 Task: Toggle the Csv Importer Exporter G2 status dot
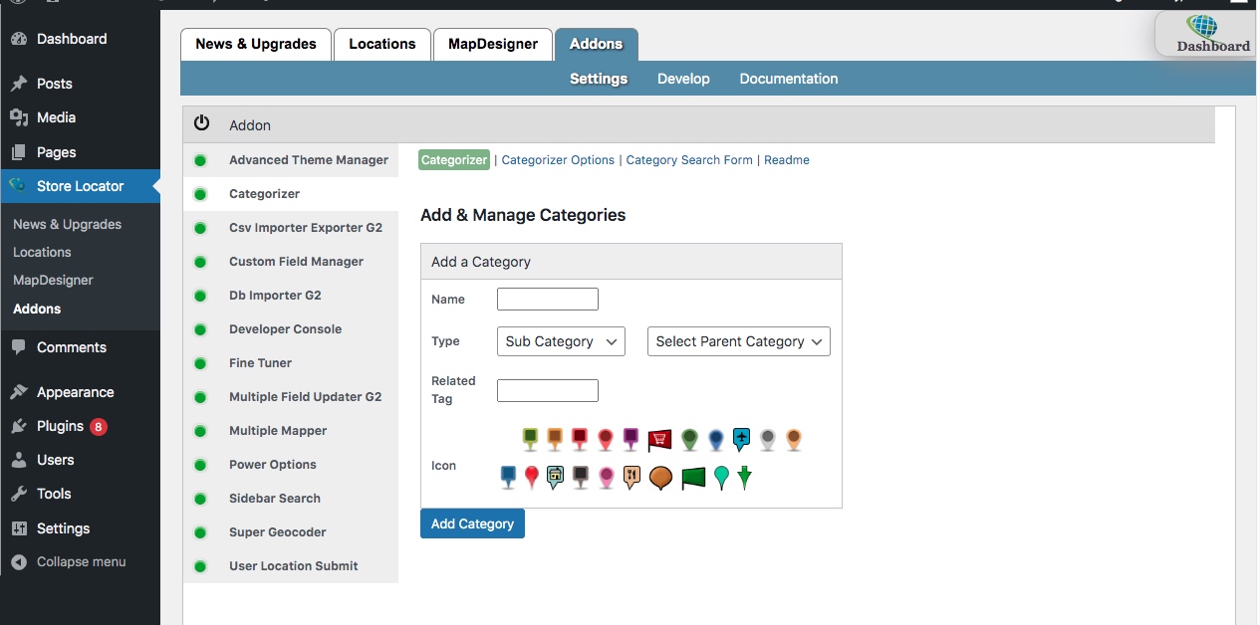[200, 228]
